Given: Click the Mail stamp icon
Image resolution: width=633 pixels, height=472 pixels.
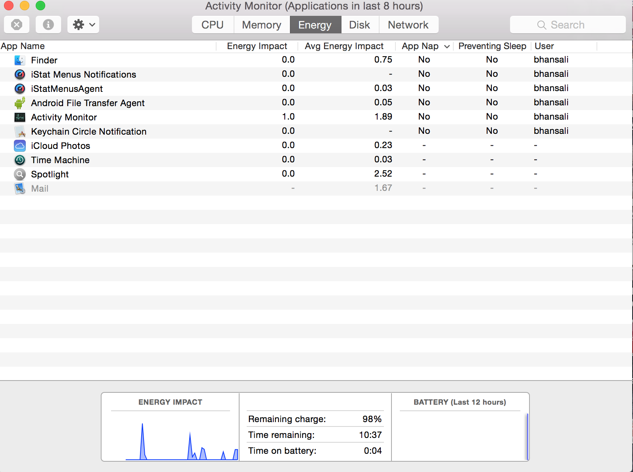Looking at the screenshot, I should tap(20, 188).
